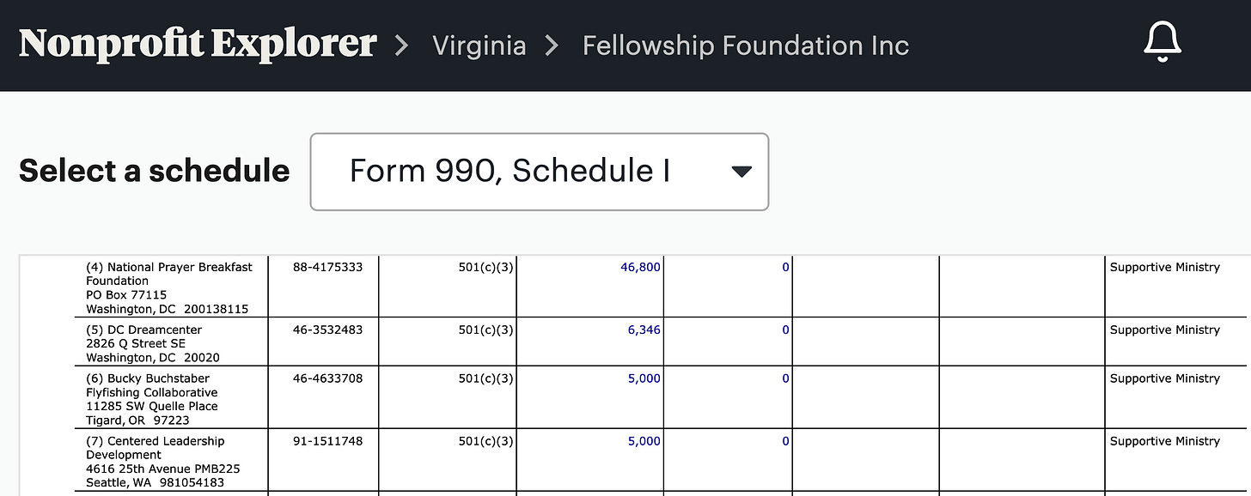This screenshot has width=1251, height=496.
Task: Click the breadcrumb chevron after Nonprofit Explorer
Action: (x=402, y=45)
